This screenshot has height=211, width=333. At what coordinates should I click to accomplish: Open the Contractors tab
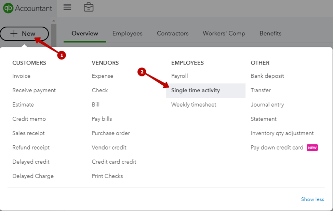(173, 33)
